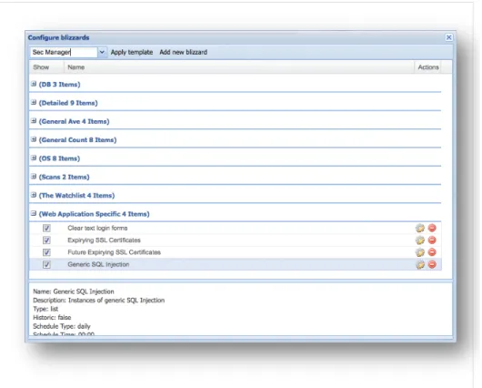The width and height of the screenshot is (482, 388).
Task: Uncheck Clear text login forms checkbox
Action: click(46, 229)
